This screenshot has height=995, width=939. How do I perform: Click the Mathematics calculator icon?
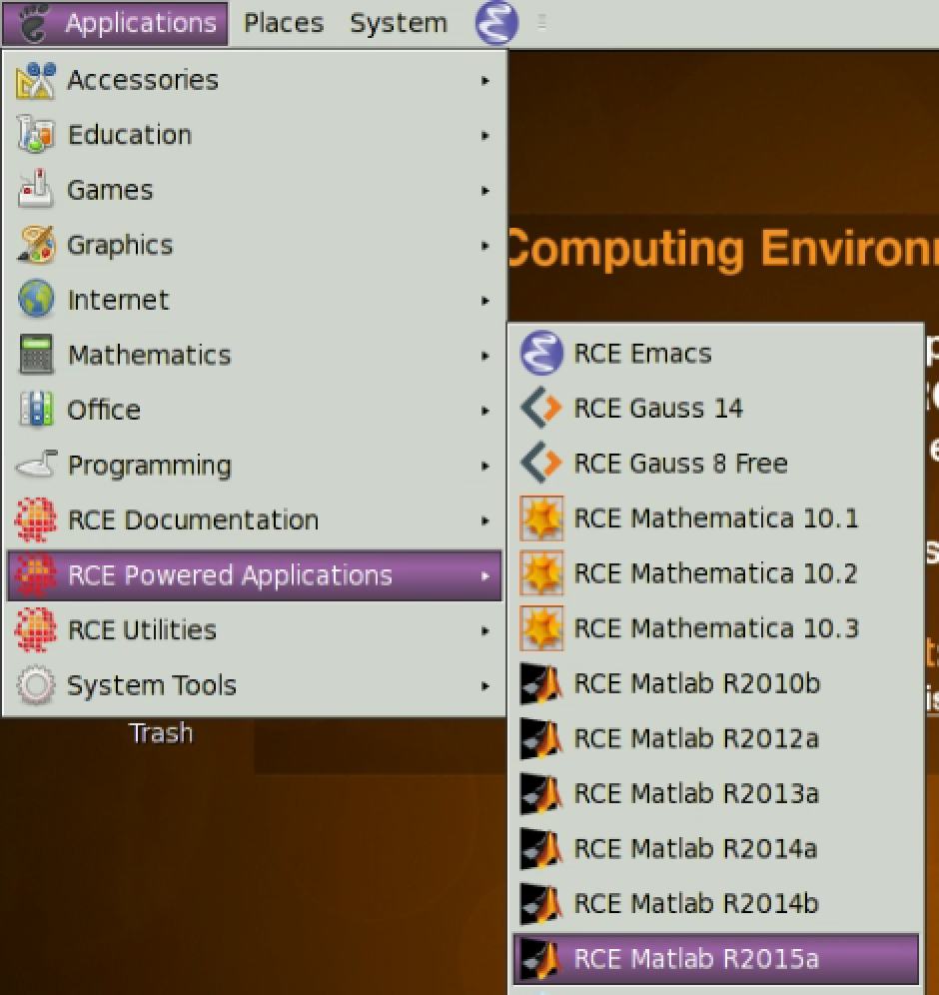coord(36,355)
